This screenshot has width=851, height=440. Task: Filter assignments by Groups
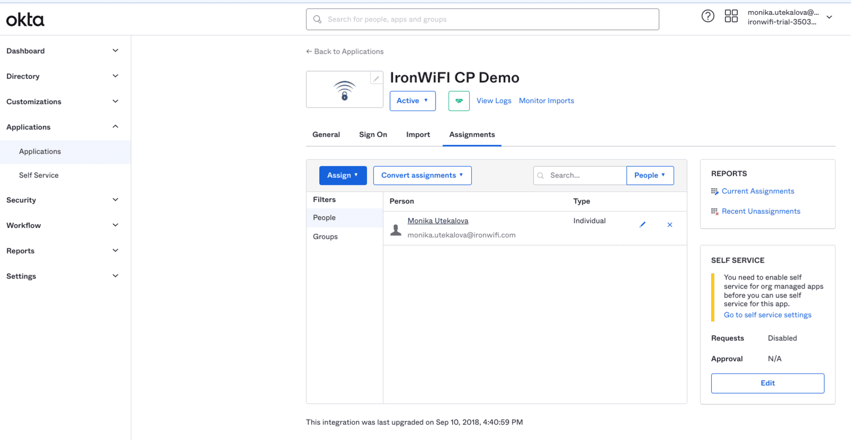click(x=345, y=237)
